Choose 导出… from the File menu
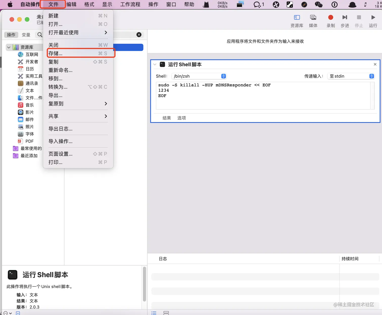The width and height of the screenshot is (382, 315). click(x=78, y=95)
